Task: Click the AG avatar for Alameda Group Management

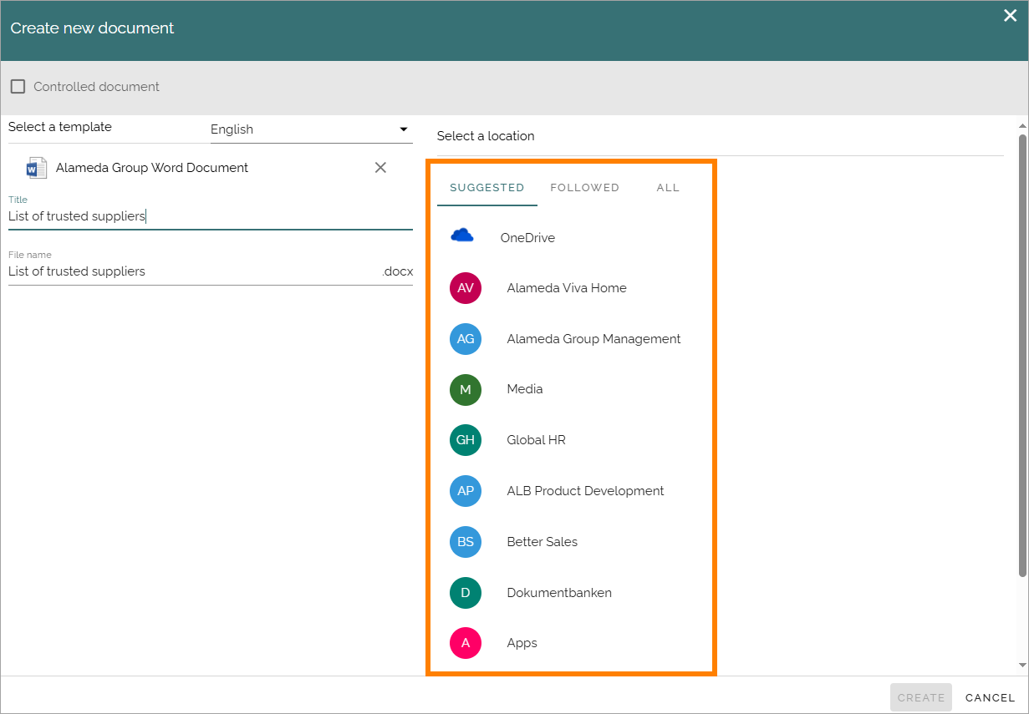Action: (466, 339)
